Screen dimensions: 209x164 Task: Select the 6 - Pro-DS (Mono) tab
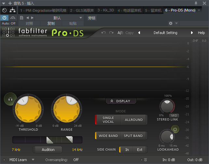(x=180, y=10)
